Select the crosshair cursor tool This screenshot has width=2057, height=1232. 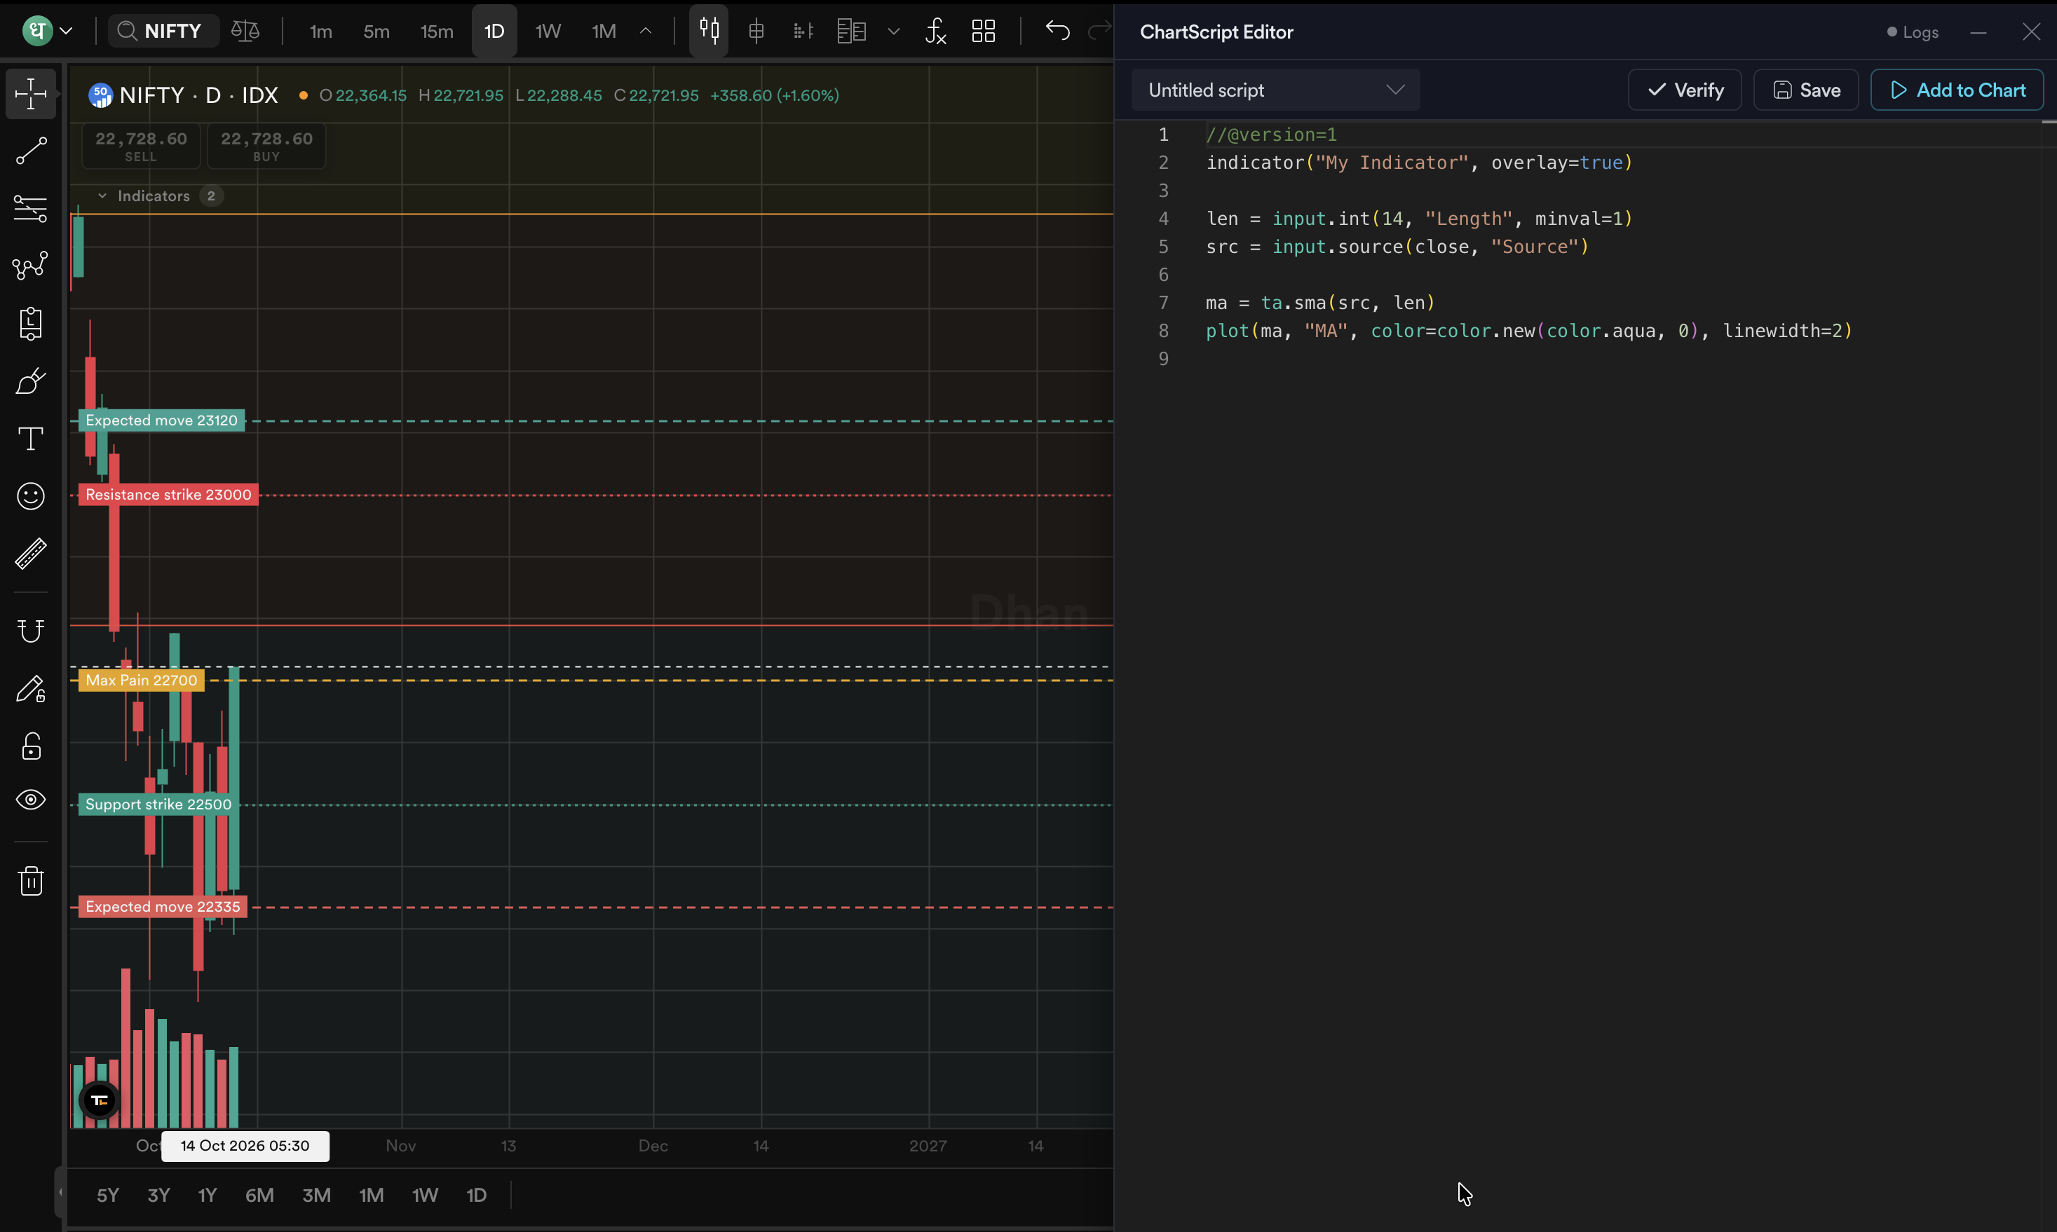31,94
